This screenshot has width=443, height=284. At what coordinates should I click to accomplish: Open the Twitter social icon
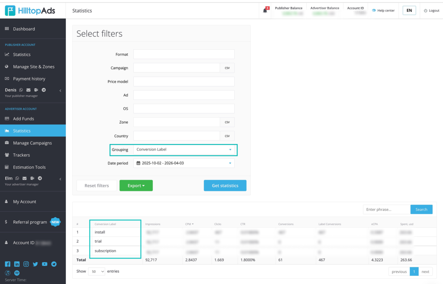click(x=35, y=264)
